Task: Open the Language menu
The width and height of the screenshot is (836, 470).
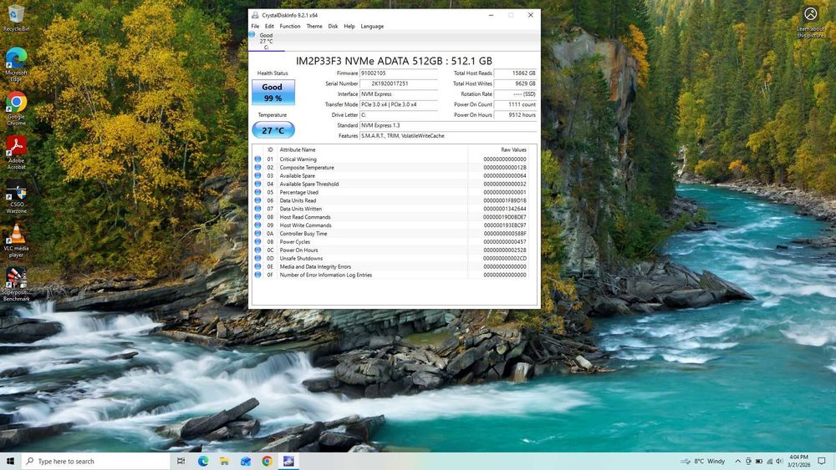Action: tap(372, 26)
